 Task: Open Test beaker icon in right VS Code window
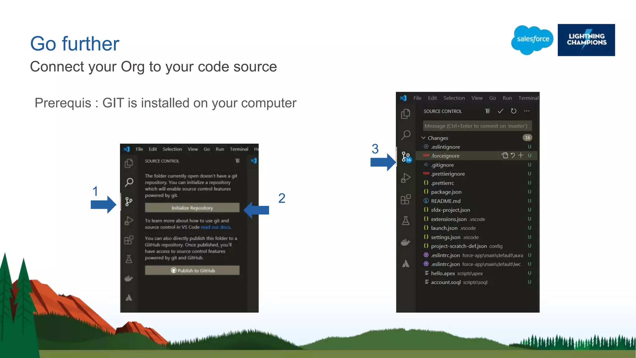click(406, 221)
